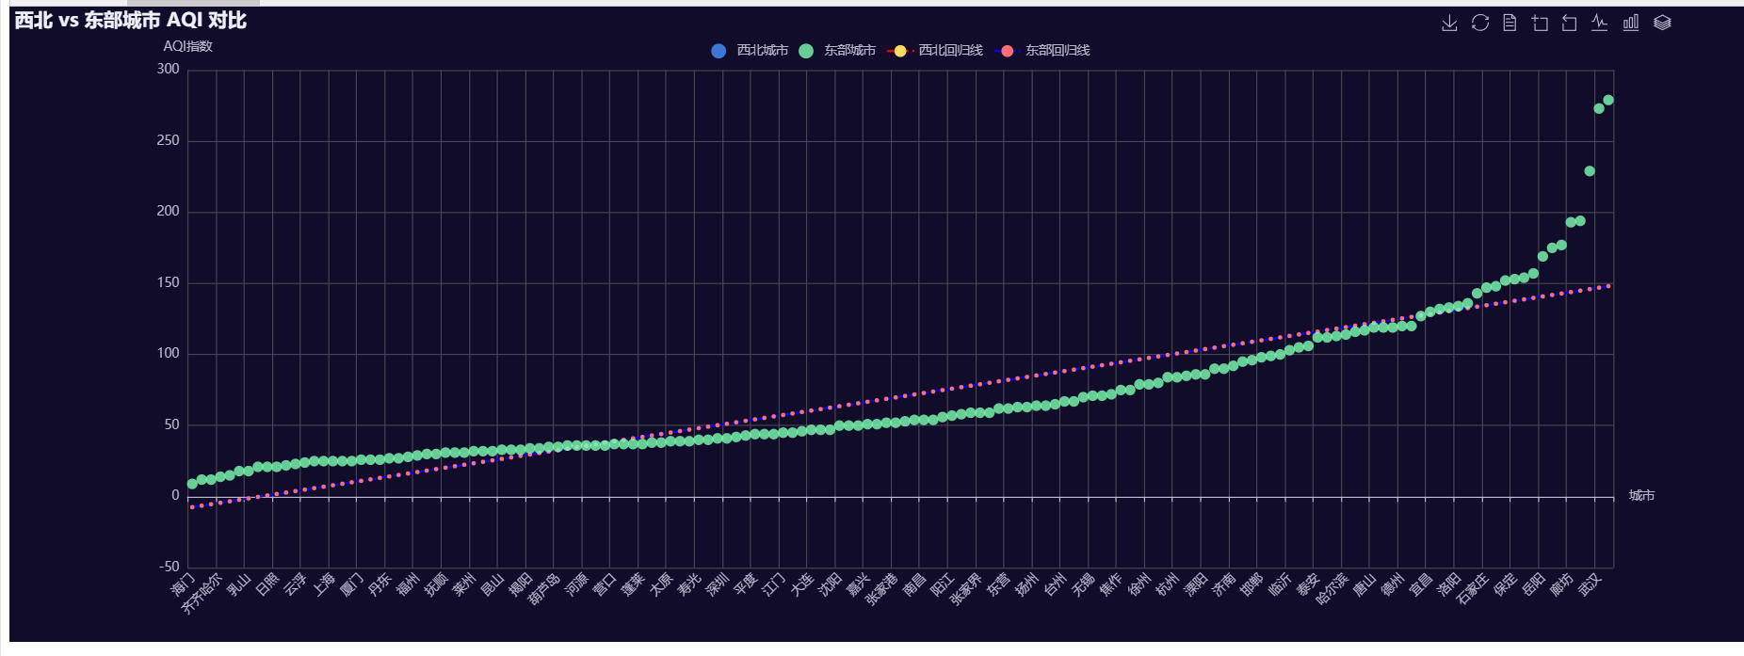Click the 营口 city axis label
Screen dimensions: 1744x656
click(x=604, y=584)
